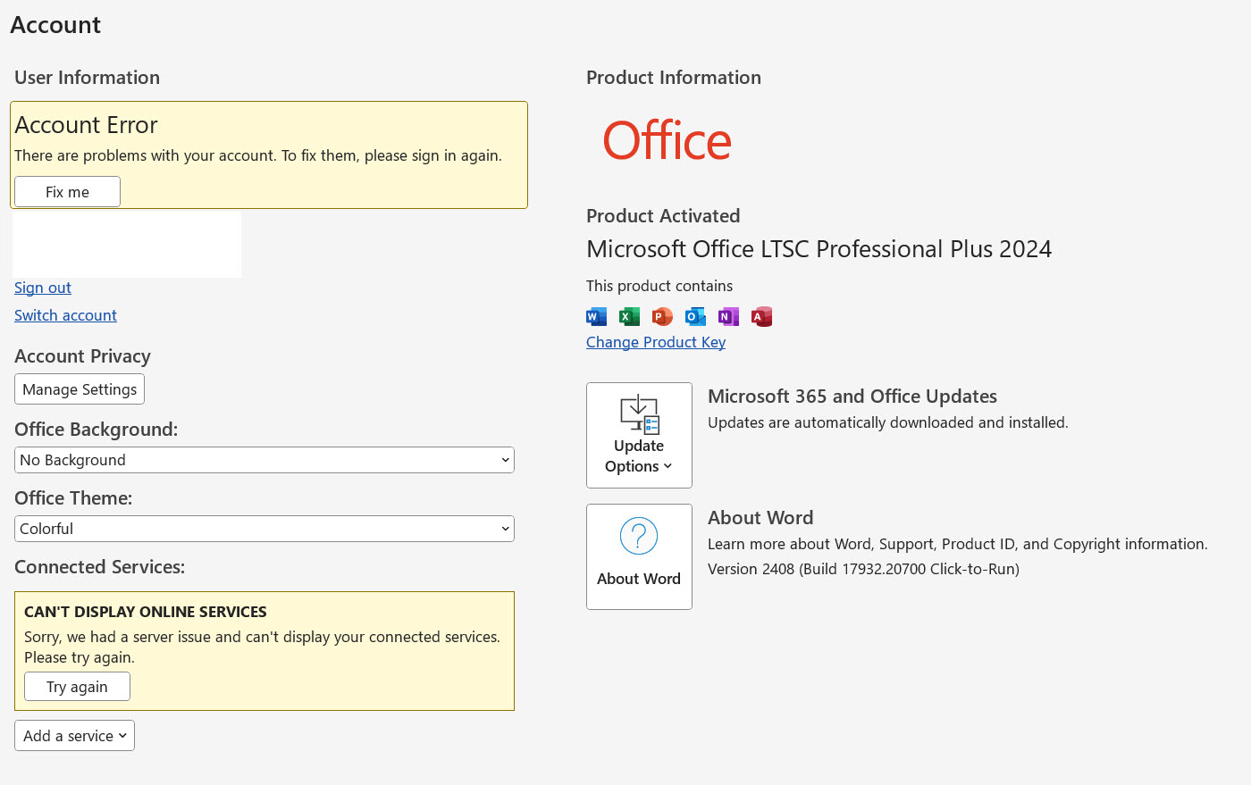The height and width of the screenshot is (785, 1251).
Task: Click the Update Options icon
Action: pos(639,415)
